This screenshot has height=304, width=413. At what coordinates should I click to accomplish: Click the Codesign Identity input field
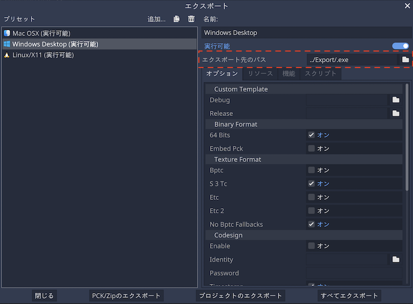point(346,260)
